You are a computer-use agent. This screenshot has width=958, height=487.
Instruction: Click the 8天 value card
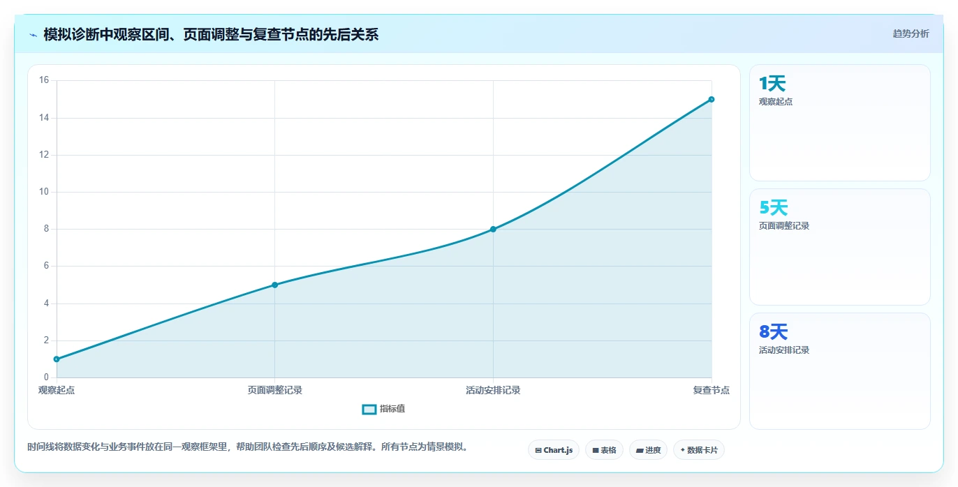coord(839,371)
